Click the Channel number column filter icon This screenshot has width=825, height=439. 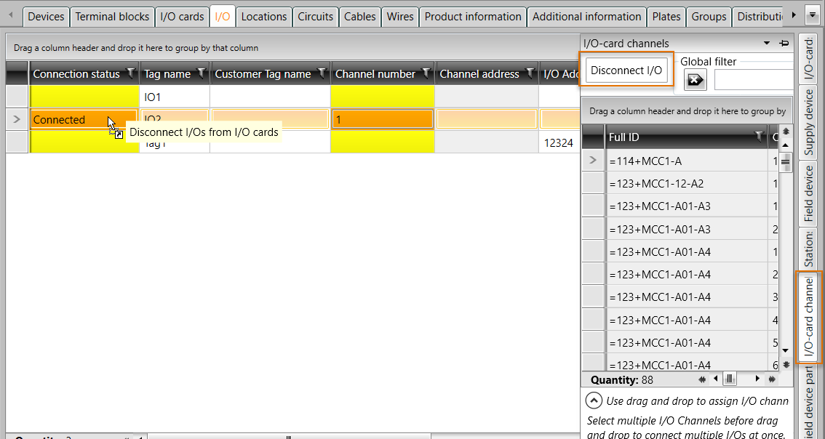(x=426, y=73)
